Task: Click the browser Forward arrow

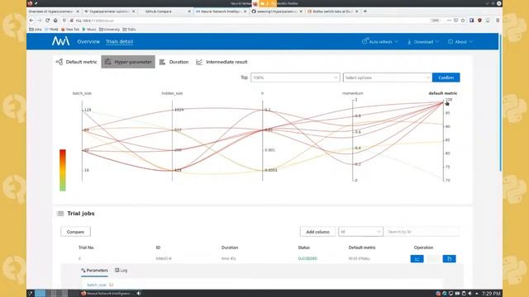Action: pos(40,21)
